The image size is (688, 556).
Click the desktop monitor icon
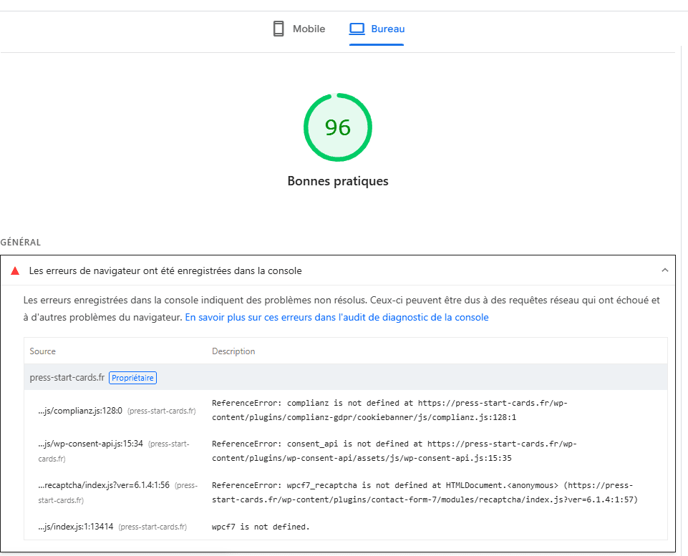[357, 29]
